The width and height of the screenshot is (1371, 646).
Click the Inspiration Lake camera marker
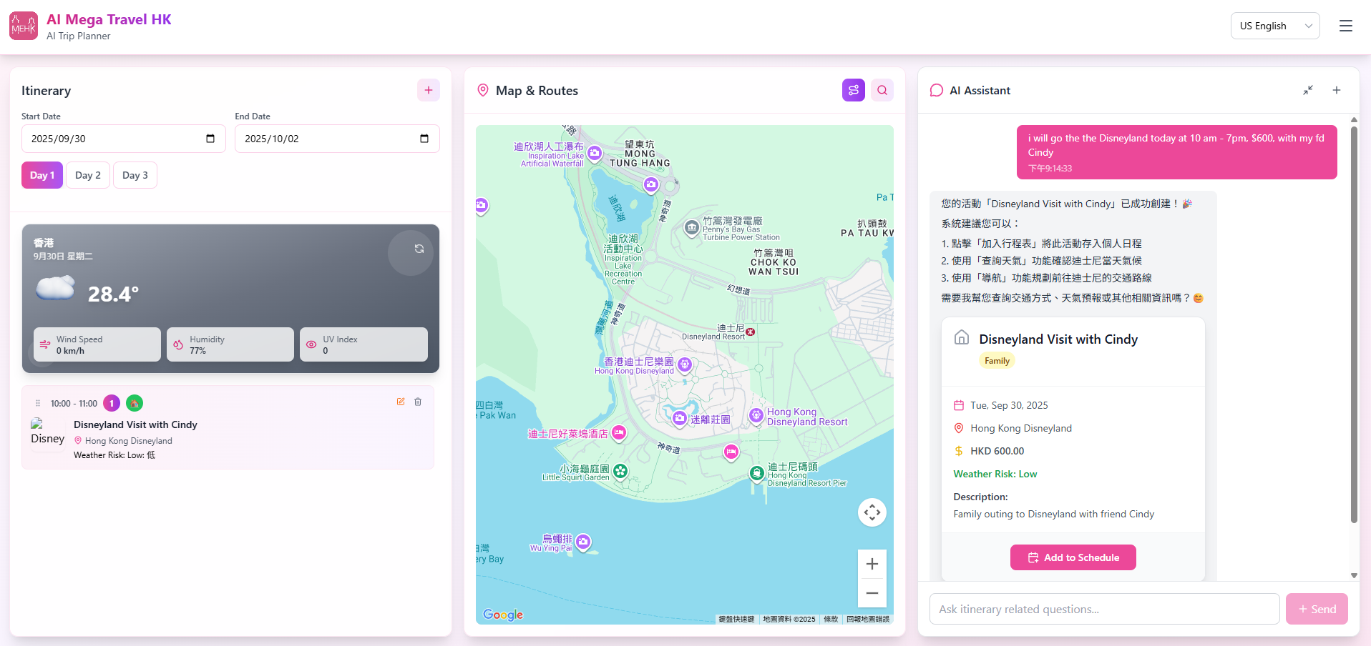click(x=650, y=185)
